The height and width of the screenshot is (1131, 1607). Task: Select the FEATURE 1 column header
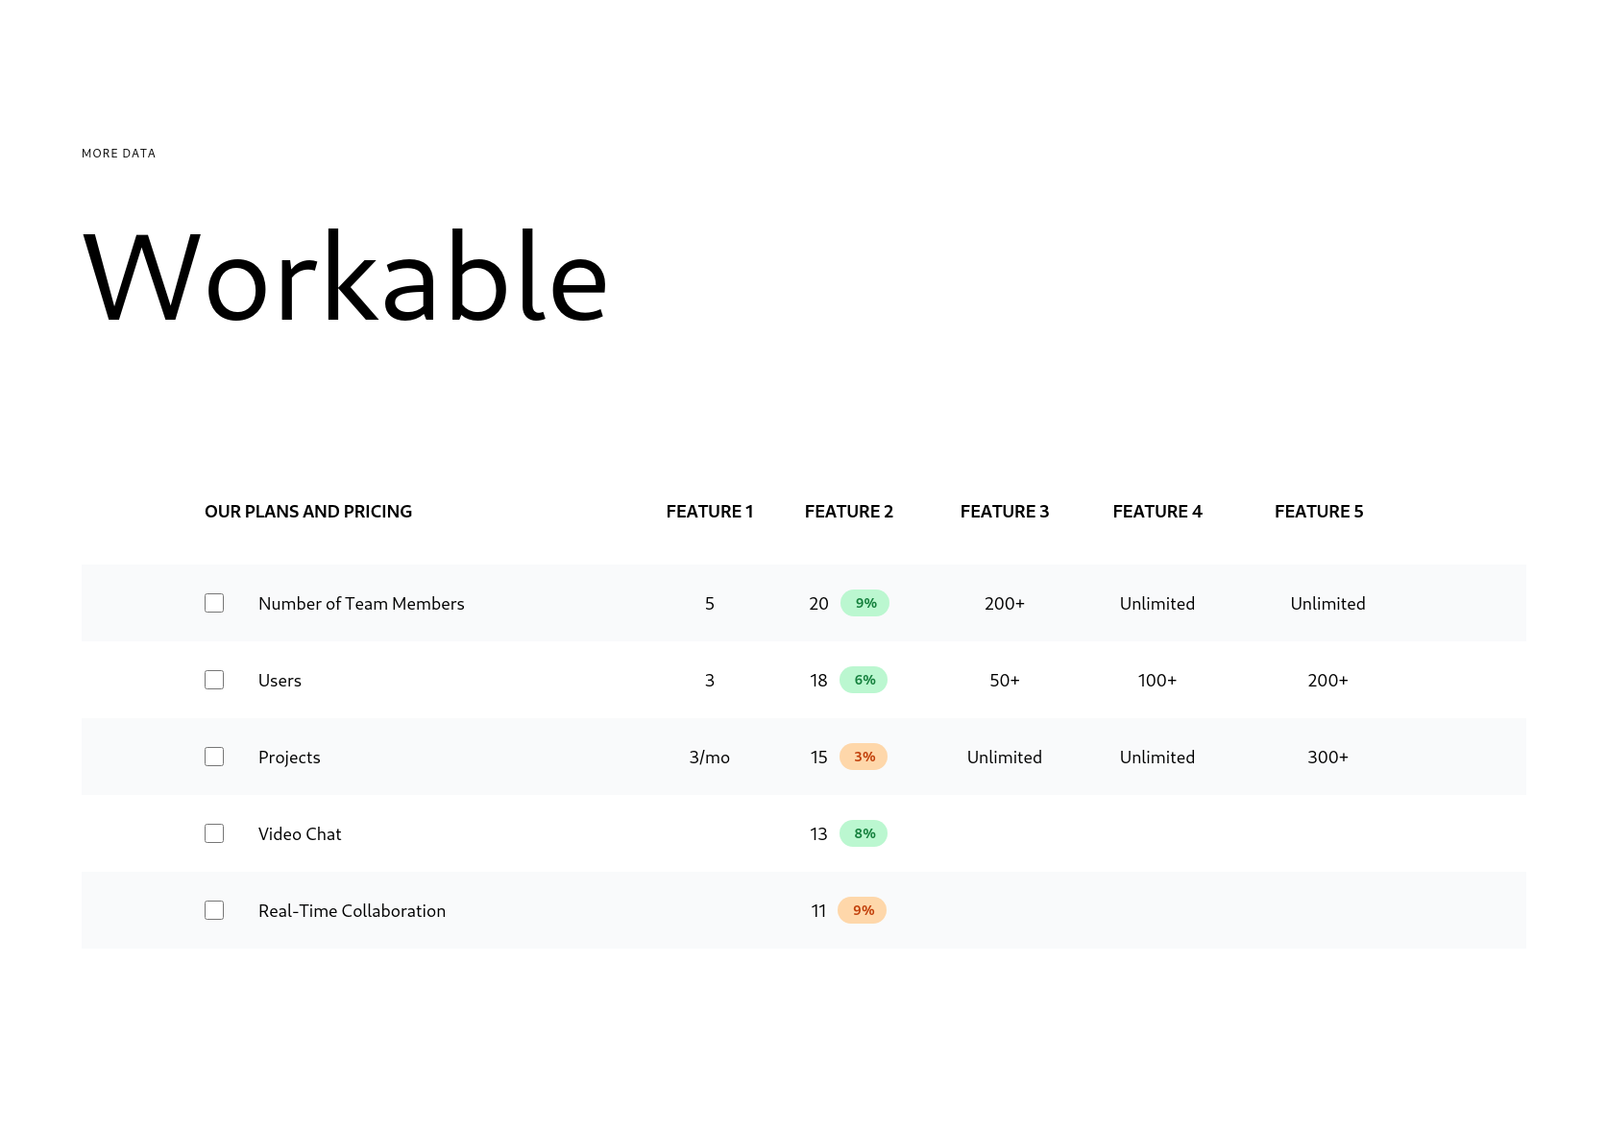[710, 512]
